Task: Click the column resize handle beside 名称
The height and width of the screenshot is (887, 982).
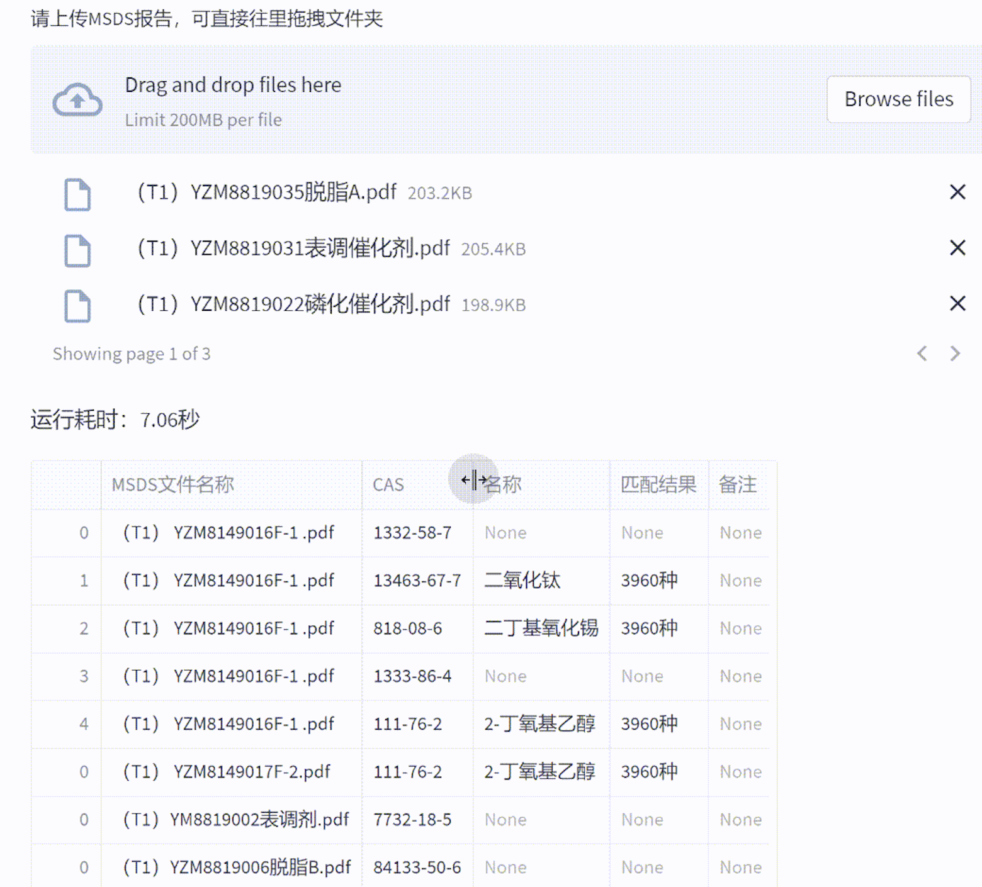Action: coord(473,480)
